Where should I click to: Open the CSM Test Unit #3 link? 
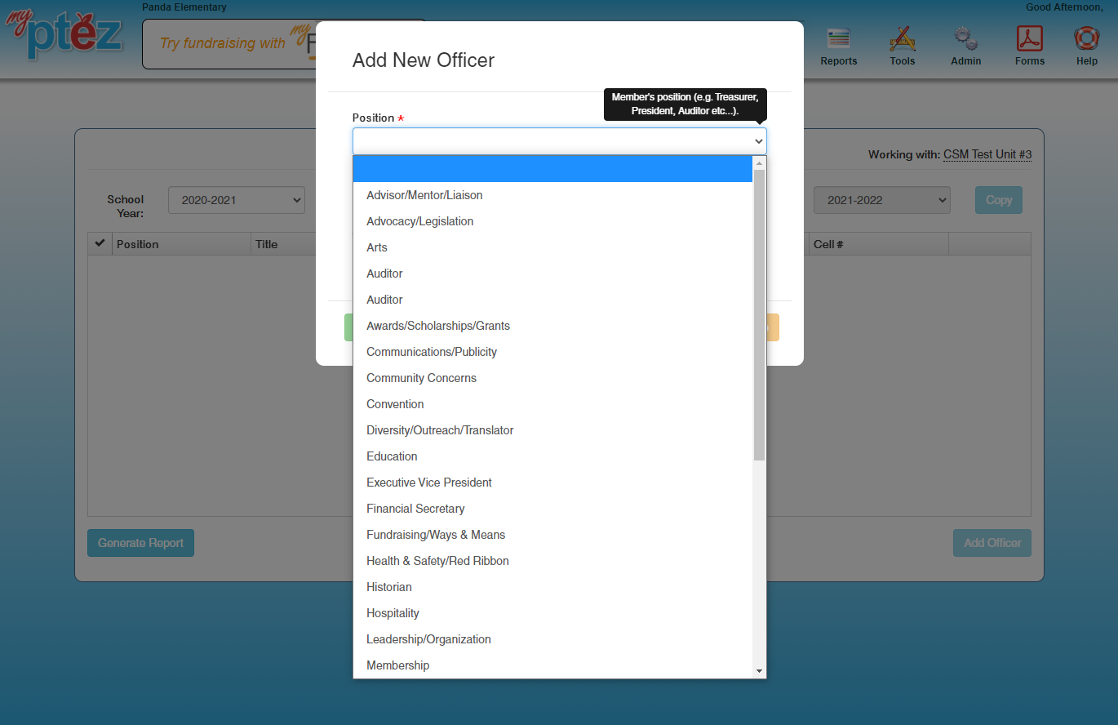tap(987, 154)
